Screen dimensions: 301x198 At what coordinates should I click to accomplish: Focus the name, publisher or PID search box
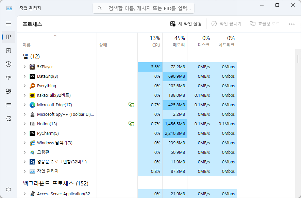coord(144,8)
